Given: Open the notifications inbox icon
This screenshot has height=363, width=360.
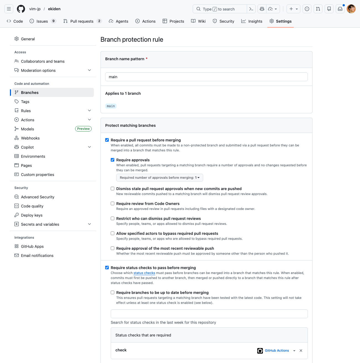Looking at the screenshot, I should (340, 9).
